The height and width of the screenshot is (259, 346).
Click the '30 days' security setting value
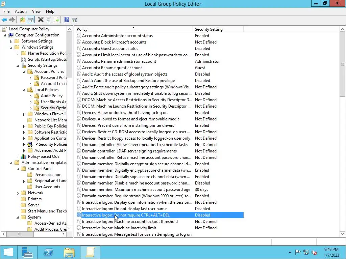pos(201,190)
